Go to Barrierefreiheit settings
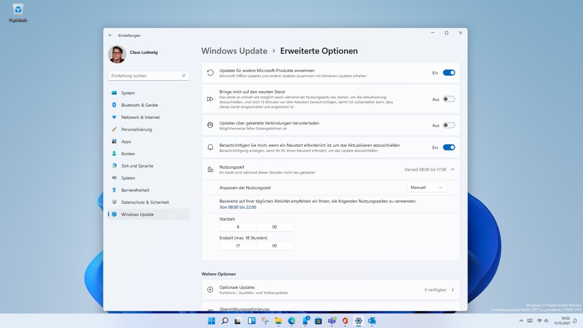This screenshot has width=583, height=328. (x=148, y=190)
